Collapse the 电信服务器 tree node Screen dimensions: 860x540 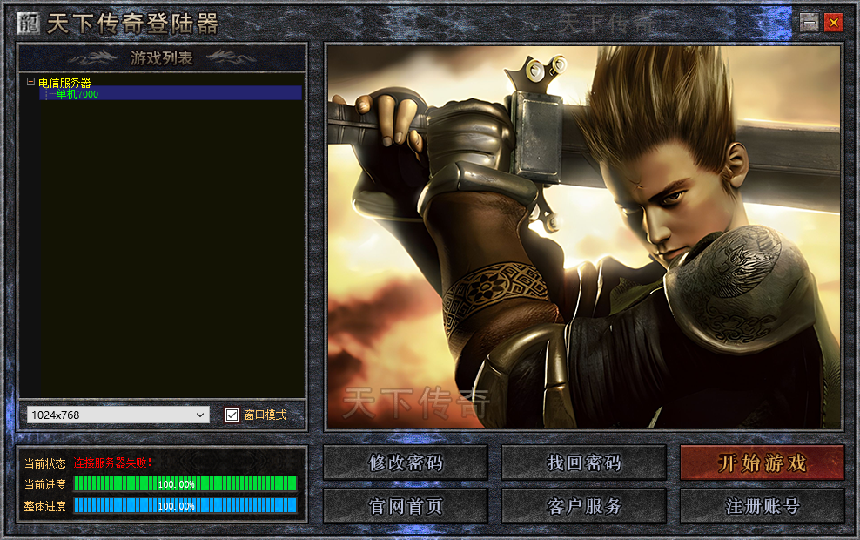point(29,83)
